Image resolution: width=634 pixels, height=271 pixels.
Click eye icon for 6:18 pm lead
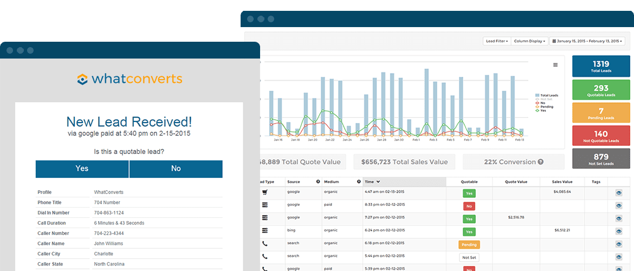point(619,244)
